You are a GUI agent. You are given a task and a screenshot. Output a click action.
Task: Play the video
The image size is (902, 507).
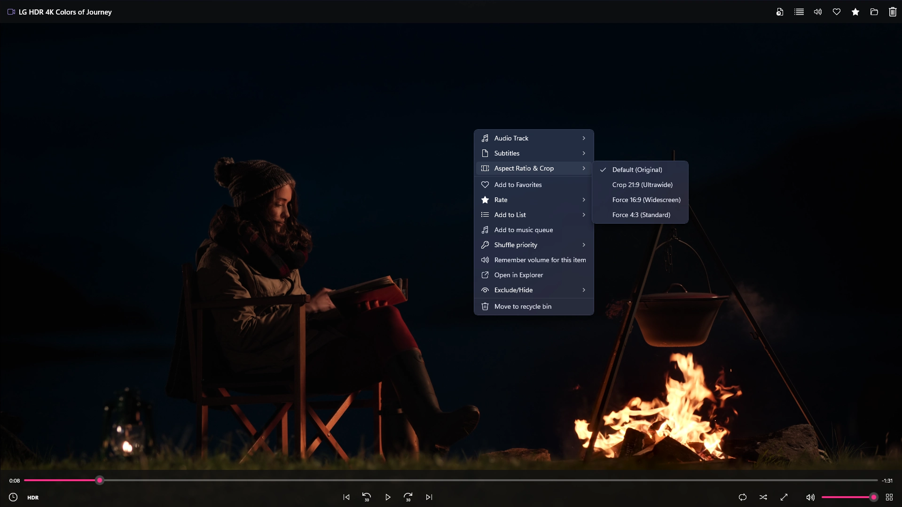pyautogui.click(x=388, y=497)
